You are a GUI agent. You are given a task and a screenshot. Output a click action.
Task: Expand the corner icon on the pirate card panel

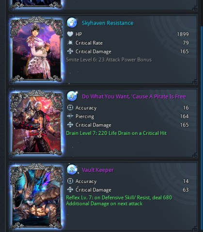click(195, 155)
